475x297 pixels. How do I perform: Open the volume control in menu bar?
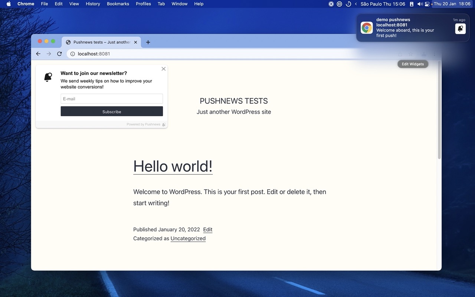pyautogui.click(x=420, y=4)
